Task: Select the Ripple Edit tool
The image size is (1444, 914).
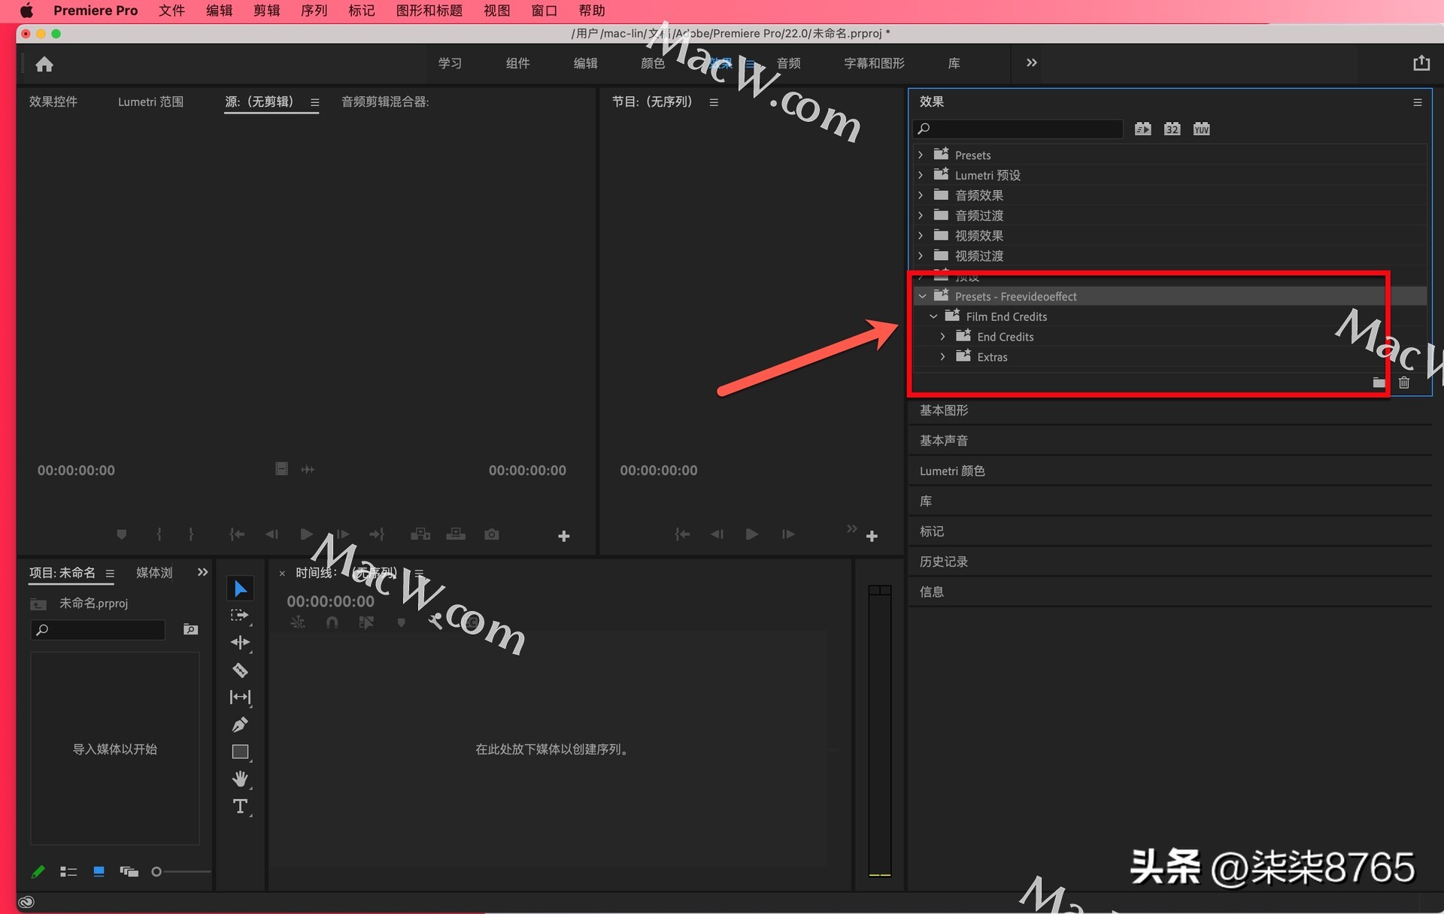Action: tap(240, 642)
